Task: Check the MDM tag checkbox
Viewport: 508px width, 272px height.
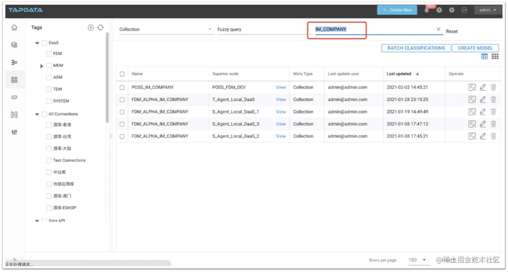Action: click(49, 66)
